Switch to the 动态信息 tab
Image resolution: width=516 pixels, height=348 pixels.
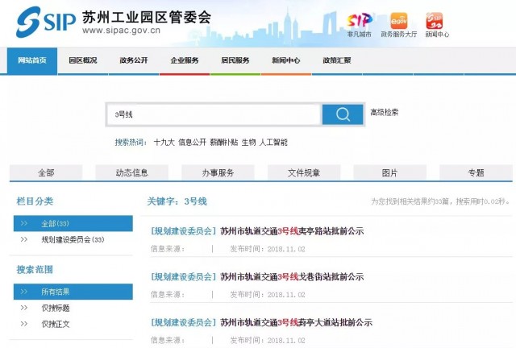click(x=132, y=172)
